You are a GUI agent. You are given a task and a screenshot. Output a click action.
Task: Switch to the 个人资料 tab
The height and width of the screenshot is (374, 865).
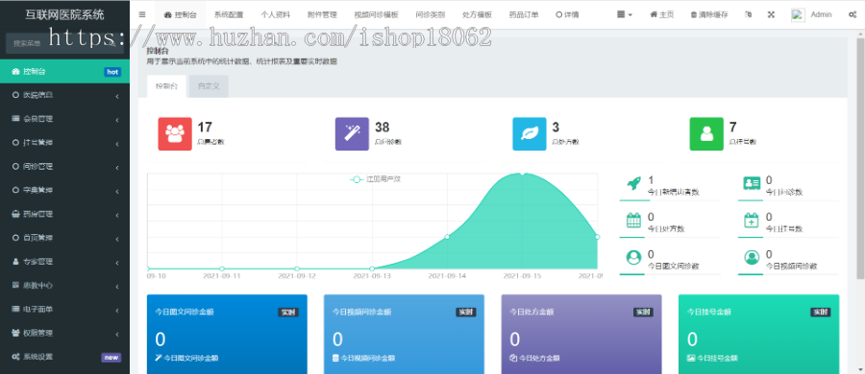pyautogui.click(x=275, y=15)
